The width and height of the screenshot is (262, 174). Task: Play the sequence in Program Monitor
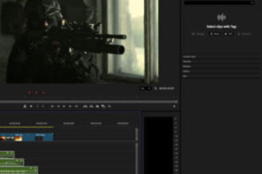[x=64, y=106]
